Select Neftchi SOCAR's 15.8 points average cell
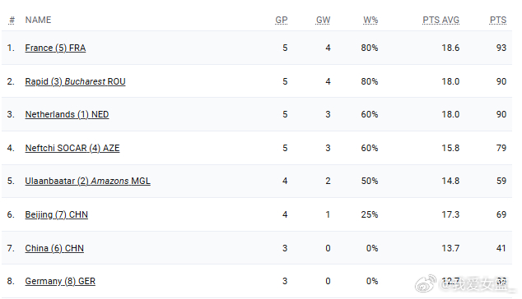The width and height of the screenshot is (522, 299). 450,148
